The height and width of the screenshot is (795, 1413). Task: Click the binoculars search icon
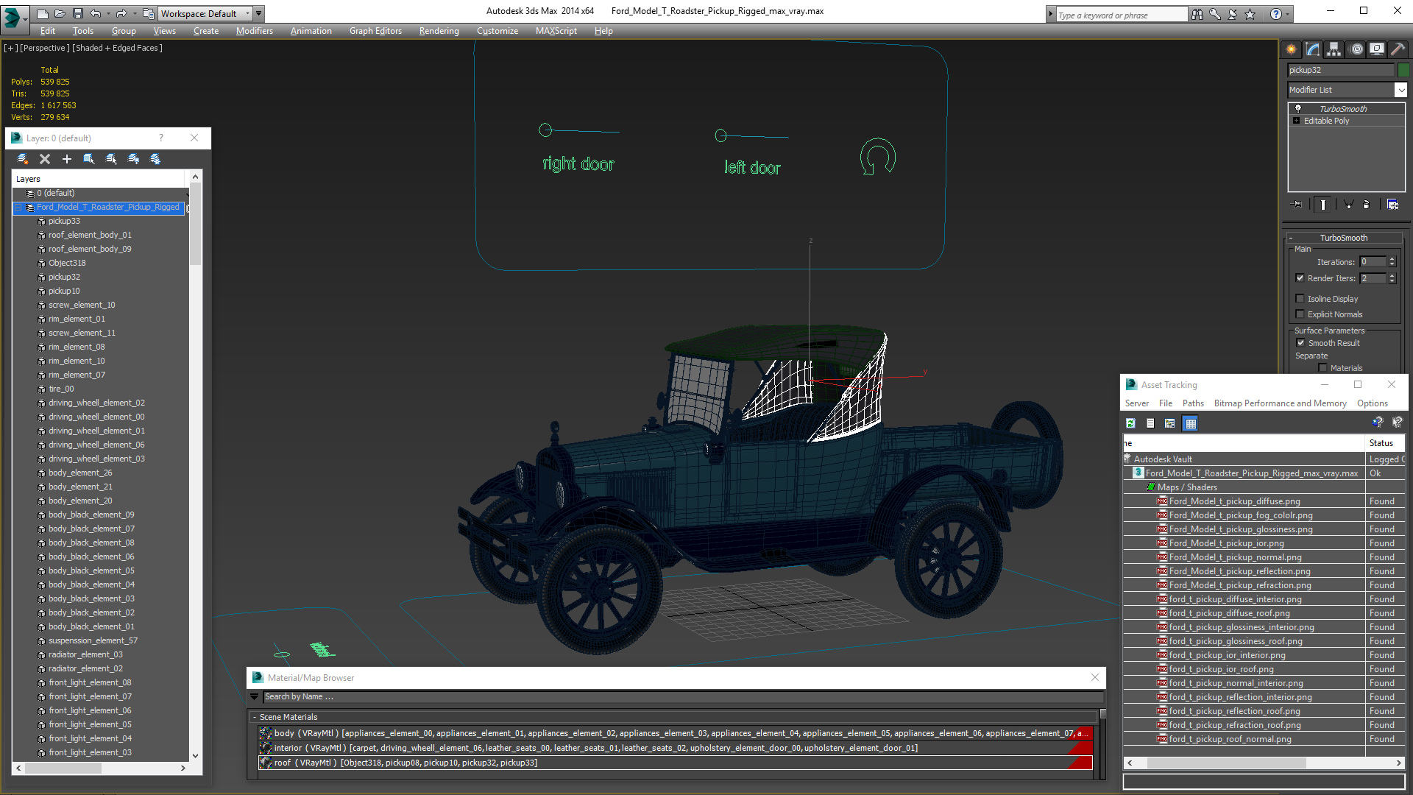coord(1197,14)
